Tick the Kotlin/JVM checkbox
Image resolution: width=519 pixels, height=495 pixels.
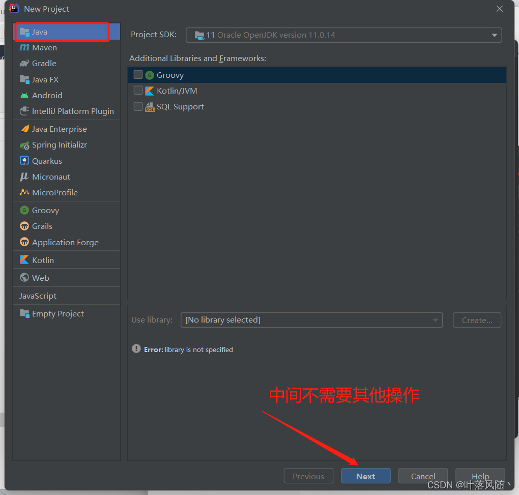point(138,91)
